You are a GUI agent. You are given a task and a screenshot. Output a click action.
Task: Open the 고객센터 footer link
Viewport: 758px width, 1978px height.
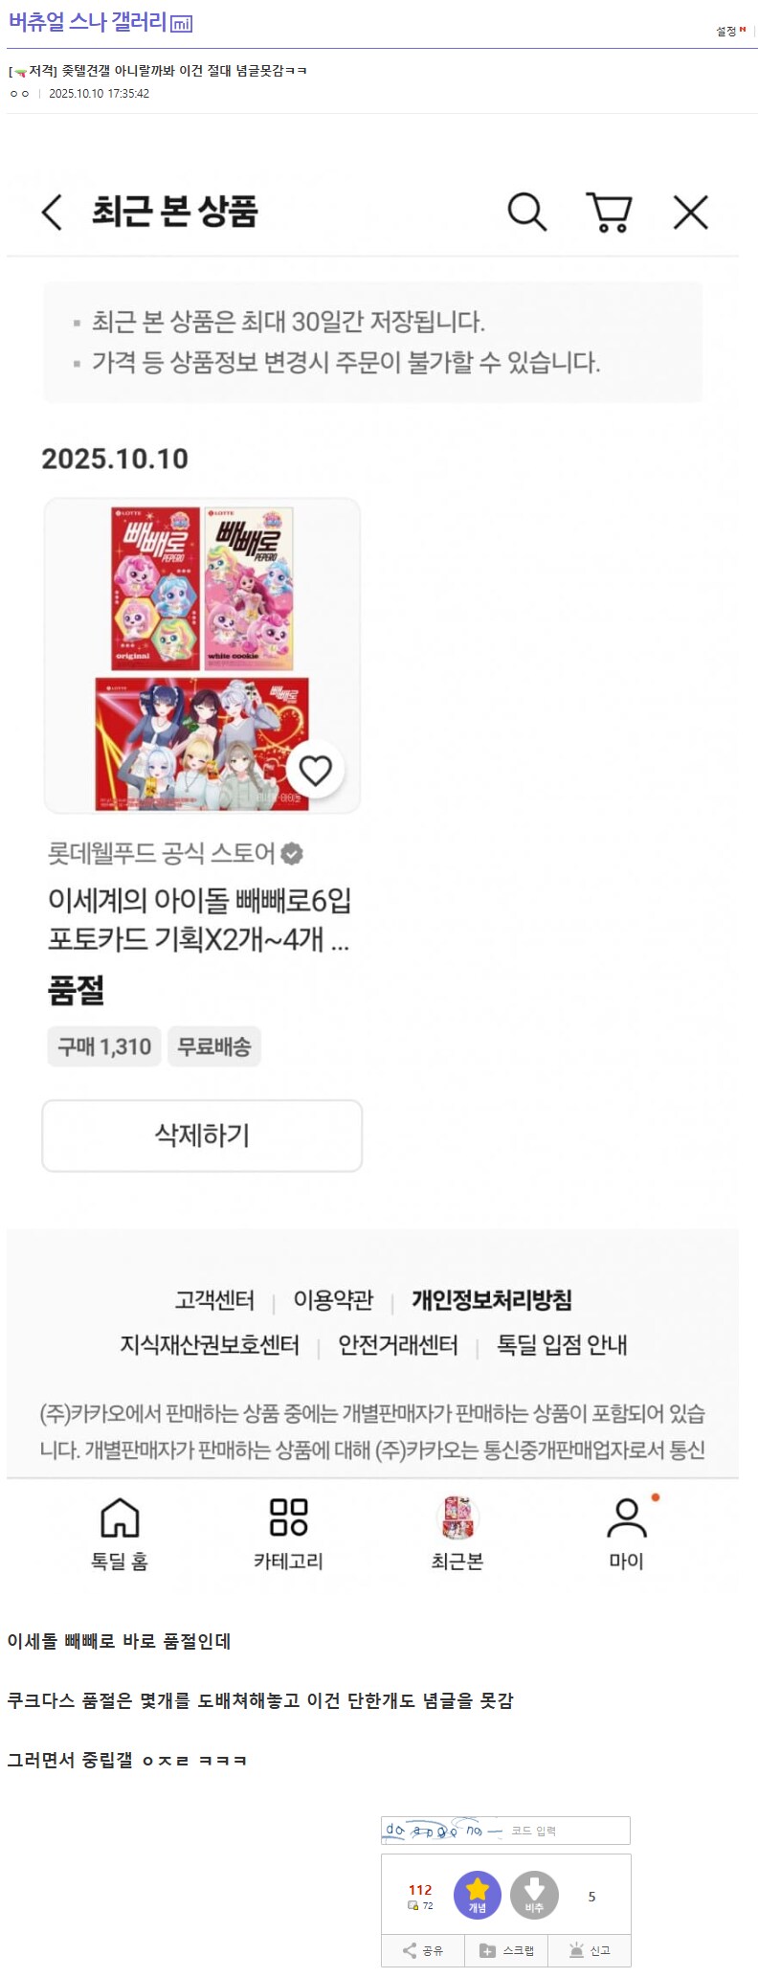click(x=214, y=1300)
